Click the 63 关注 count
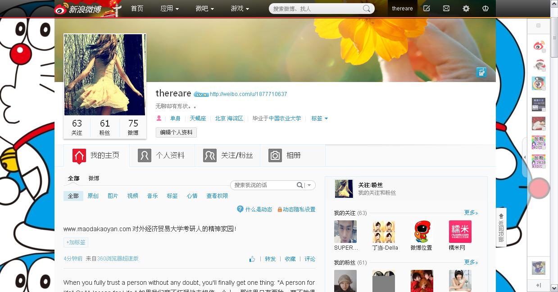 [77, 128]
